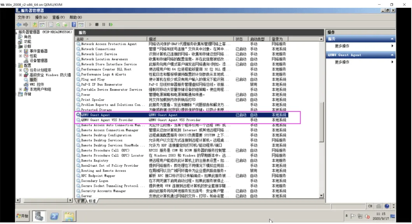
Task: Click the Refresh icon in the toolbar
Action: click(58, 25)
